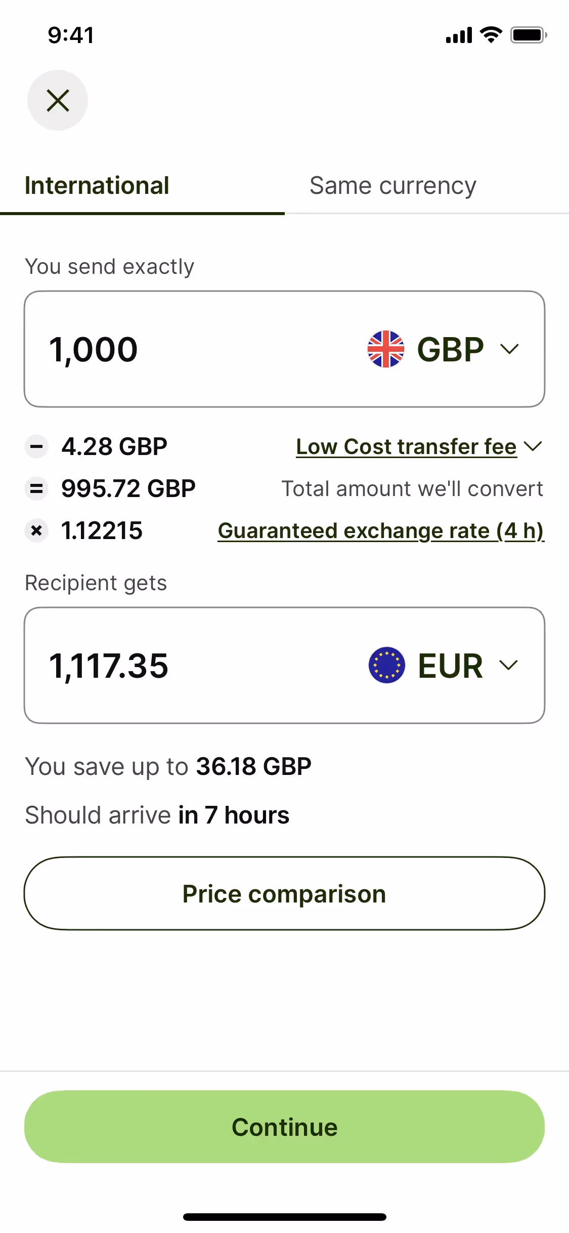Tap the battery icon in status bar
This screenshot has height=1233, width=569.
(528, 35)
